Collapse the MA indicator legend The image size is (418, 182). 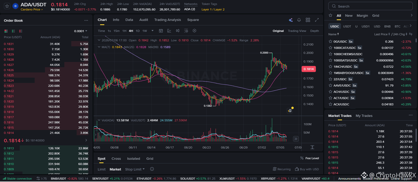[99, 47]
